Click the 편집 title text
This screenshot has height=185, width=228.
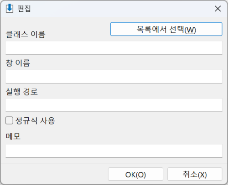(x=24, y=9)
